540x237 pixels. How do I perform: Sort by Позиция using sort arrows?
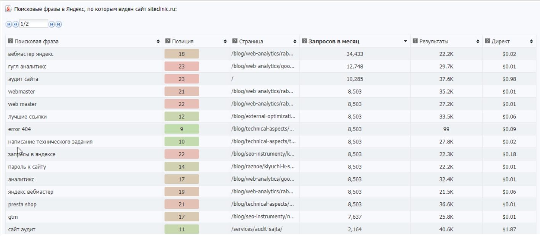tap(225, 41)
